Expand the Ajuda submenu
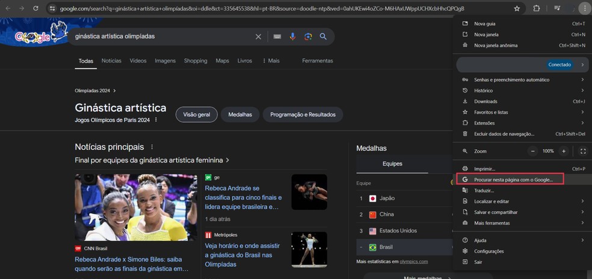This screenshot has height=279, width=592. click(x=523, y=240)
